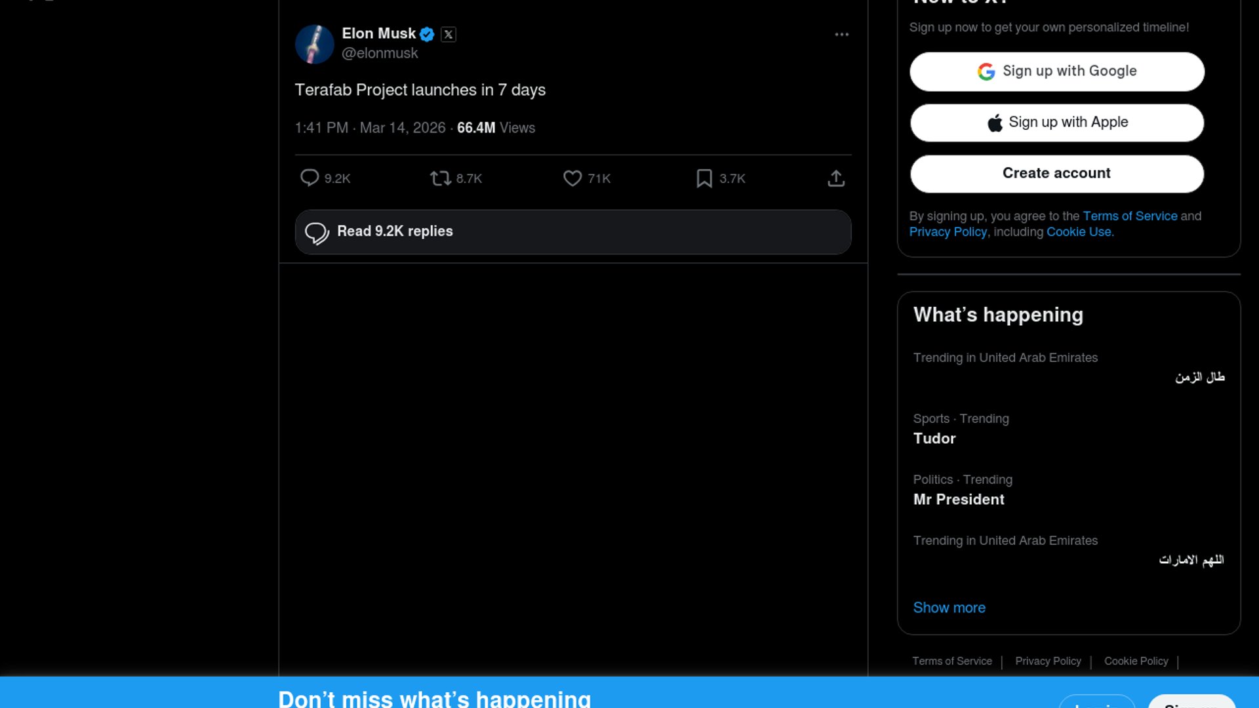
Task: Open the footer Cookie Policy link
Action: click(1136, 661)
